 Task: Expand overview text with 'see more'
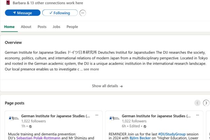click(91, 69)
